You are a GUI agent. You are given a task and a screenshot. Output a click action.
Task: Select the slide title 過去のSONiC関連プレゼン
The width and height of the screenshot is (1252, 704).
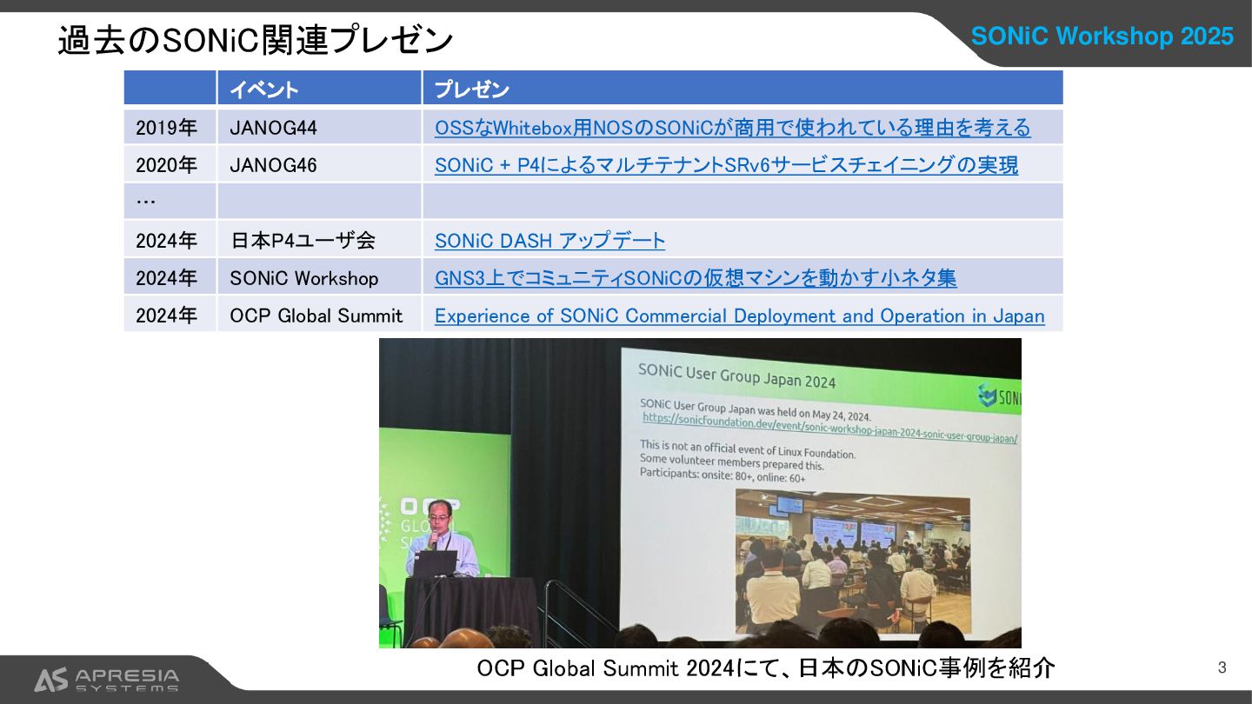click(x=255, y=40)
